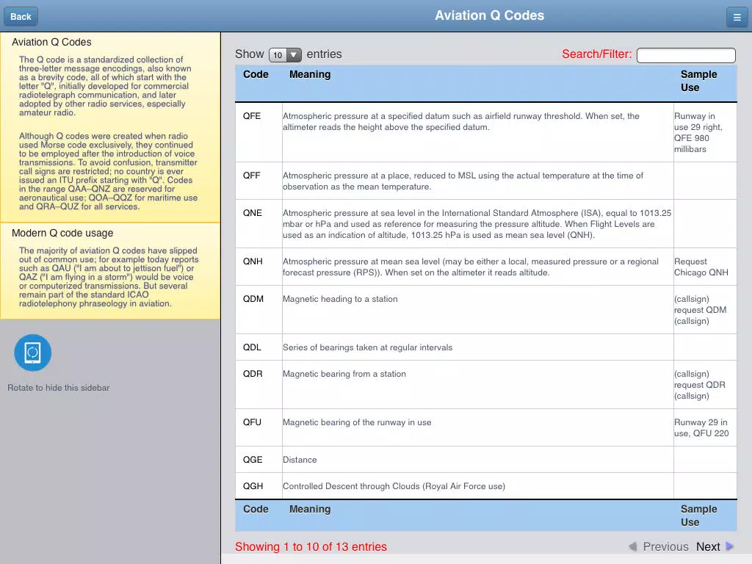Click 'Runway 29 in use, QFU 220' sample
The width and height of the screenshot is (752, 564).
click(701, 428)
